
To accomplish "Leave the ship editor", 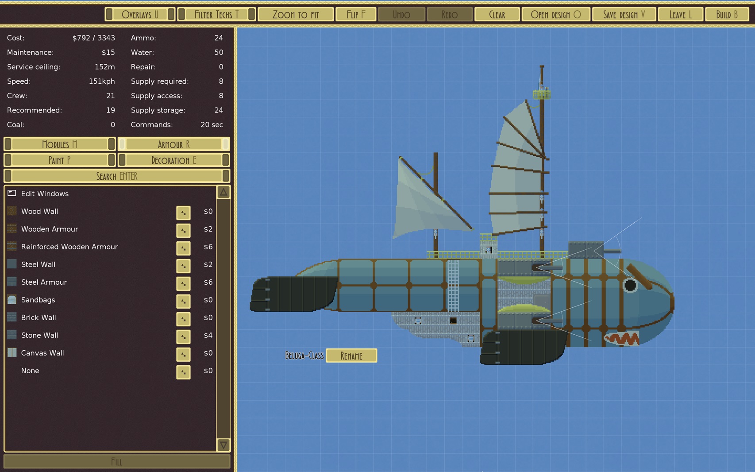I will click(681, 15).
